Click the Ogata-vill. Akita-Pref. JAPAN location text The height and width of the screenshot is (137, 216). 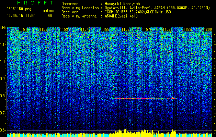(x=157, y=8)
